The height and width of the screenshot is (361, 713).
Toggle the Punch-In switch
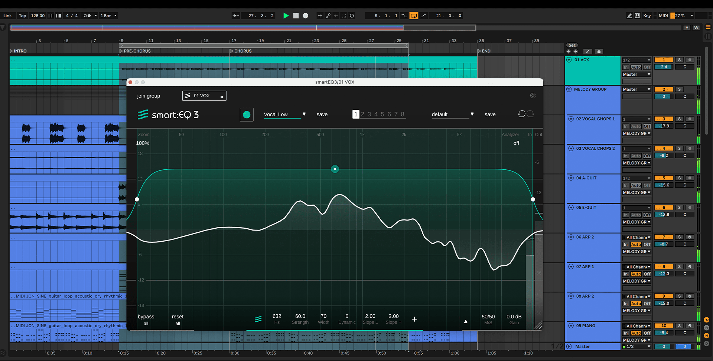coord(404,16)
